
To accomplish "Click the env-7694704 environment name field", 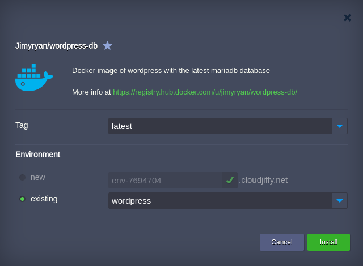I will (165, 181).
